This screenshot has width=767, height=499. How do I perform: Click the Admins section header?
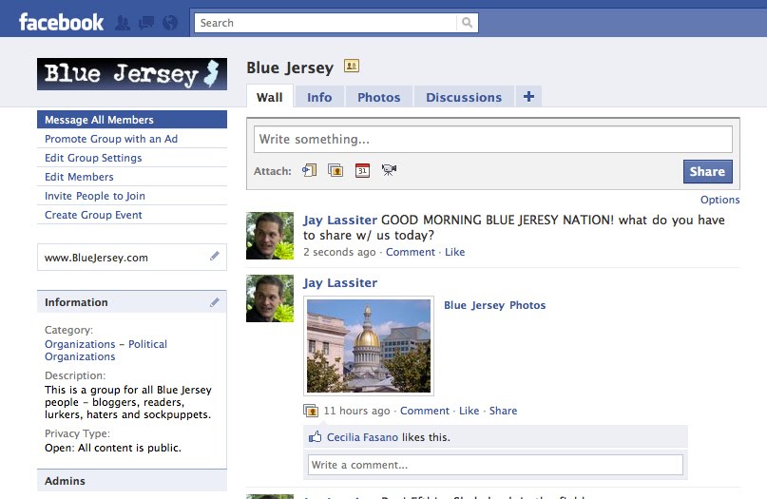[x=132, y=480]
